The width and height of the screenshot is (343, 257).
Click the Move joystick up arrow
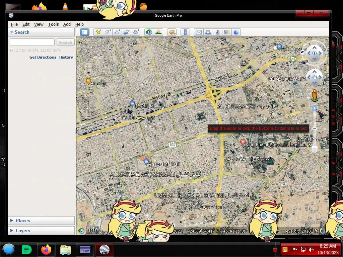pos(314,72)
